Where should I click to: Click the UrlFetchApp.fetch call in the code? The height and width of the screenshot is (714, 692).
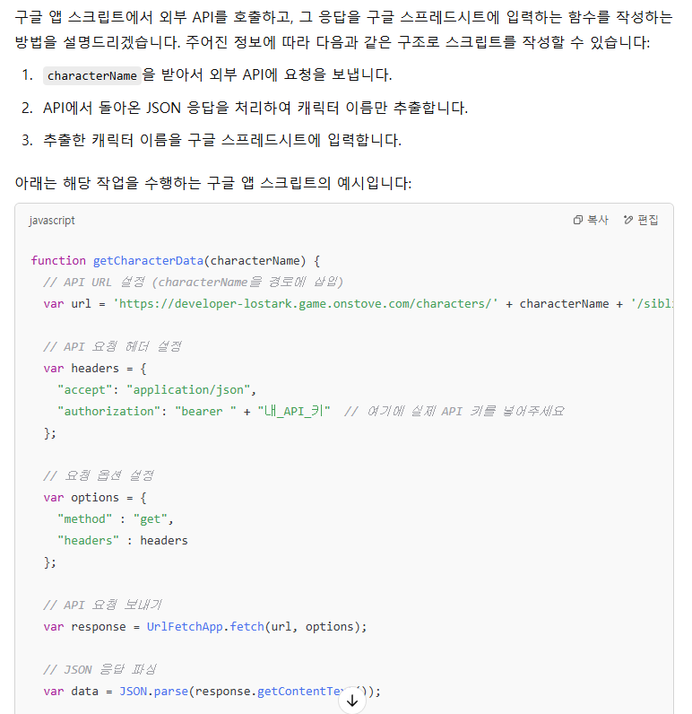coord(205,627)
